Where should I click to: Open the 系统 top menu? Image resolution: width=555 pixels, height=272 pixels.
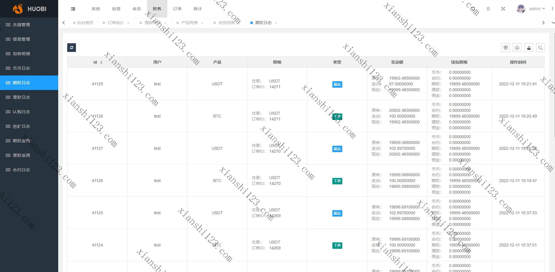pyautogui.click(x=96, y=9)
